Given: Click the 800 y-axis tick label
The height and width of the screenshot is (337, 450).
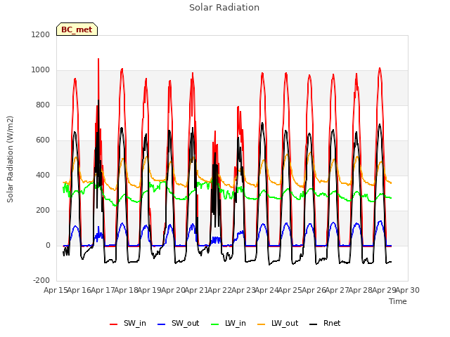Looking at the screenshot, I should coord(43,105).
